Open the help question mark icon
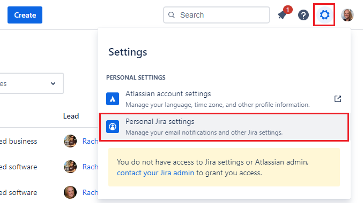363x203 pixels. 303,15
